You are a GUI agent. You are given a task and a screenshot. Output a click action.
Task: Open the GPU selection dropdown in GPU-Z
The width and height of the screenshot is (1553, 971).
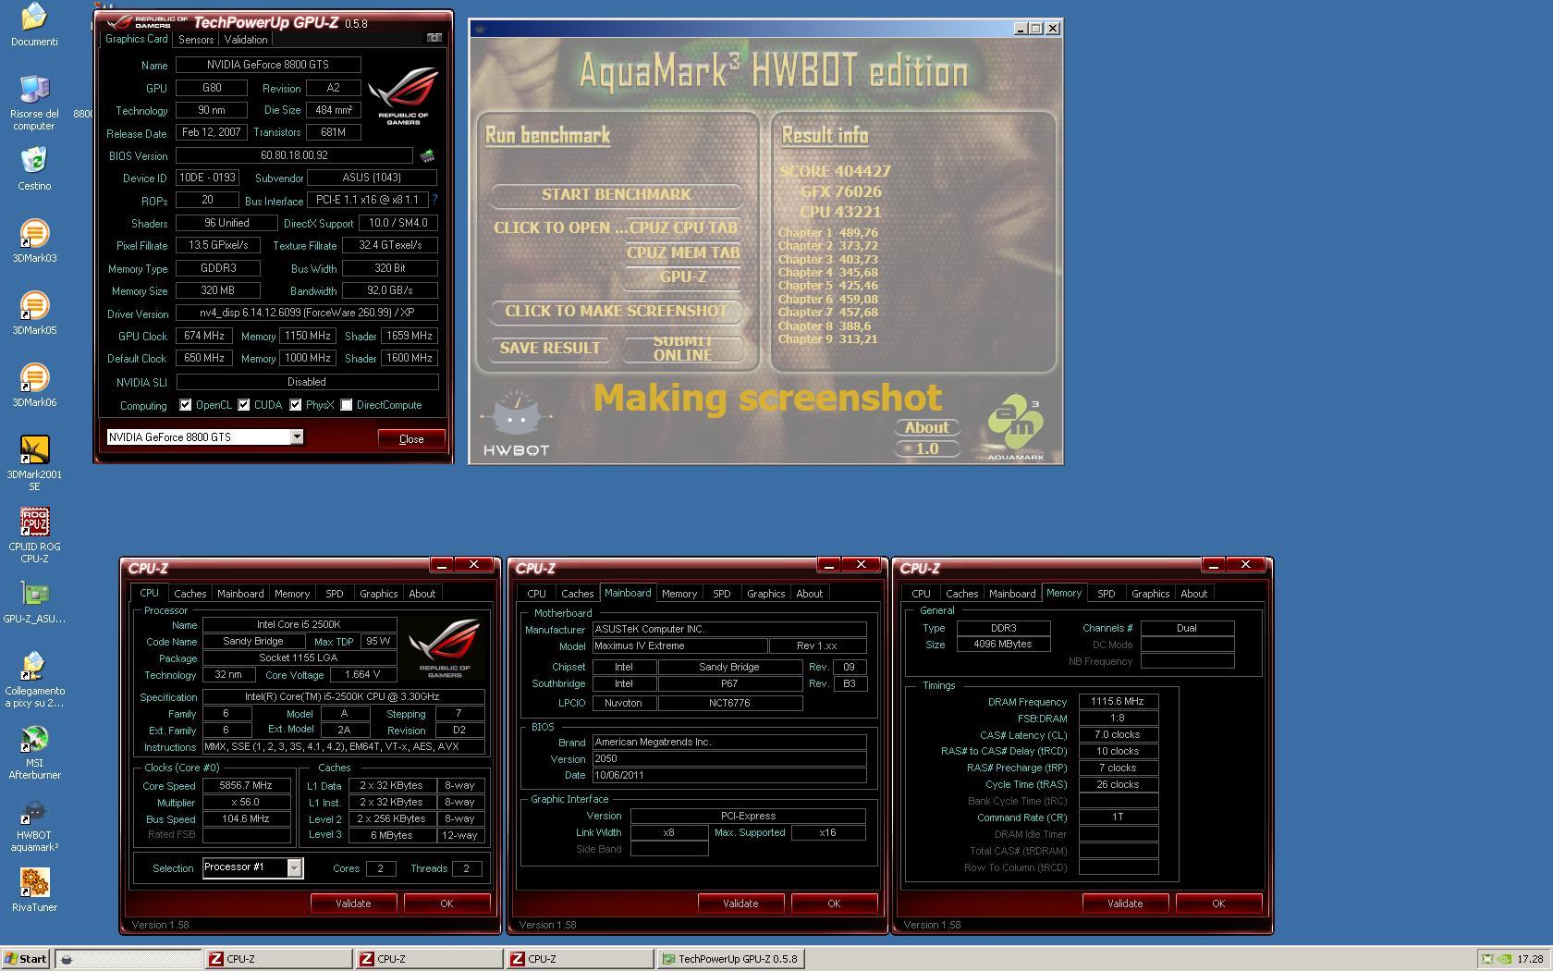coord(297,437)
